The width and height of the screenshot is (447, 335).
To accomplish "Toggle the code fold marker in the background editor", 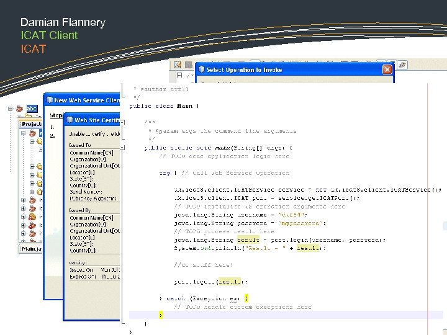I will point(179,75).
